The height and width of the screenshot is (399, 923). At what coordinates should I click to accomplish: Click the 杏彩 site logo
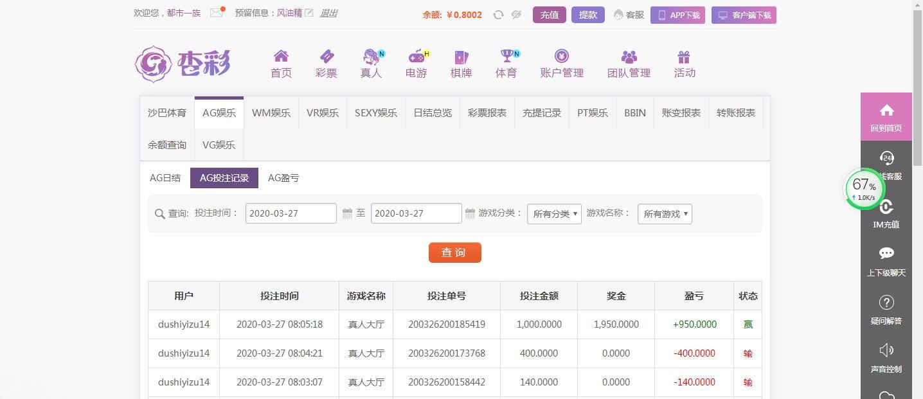pos(183,64)
